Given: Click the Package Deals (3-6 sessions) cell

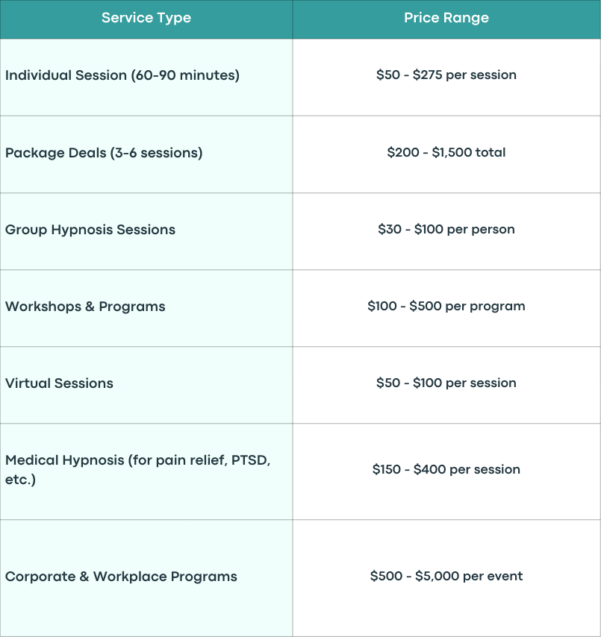Looking at the screenshot, I should click(x=146, y=154).
